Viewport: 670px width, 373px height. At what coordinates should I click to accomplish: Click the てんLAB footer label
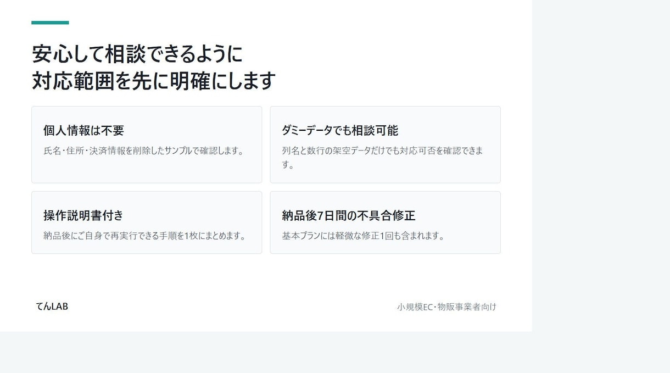click(x=52, y=307)
